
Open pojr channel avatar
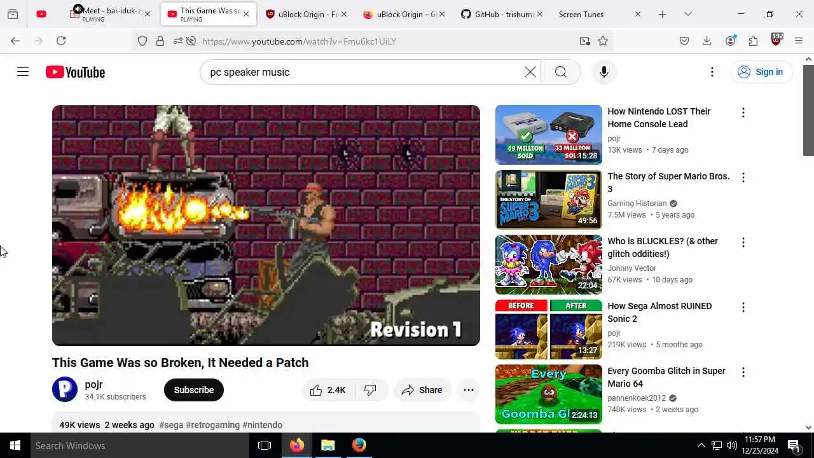pos(64,389)
